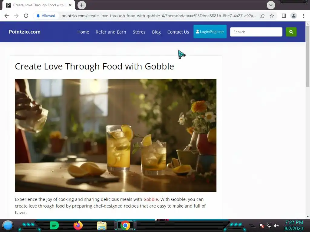Open the browser side panel icon

(x=284, y=16)
